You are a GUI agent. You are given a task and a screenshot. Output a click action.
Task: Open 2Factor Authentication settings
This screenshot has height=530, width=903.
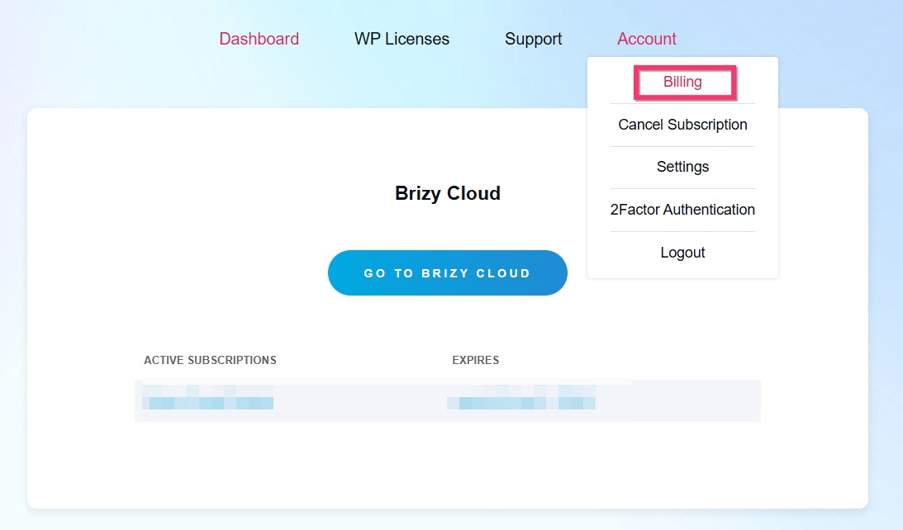point(683,210)
